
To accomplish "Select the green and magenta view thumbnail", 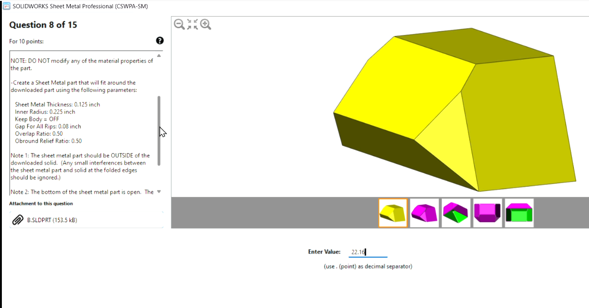I will tap(519, 213).
